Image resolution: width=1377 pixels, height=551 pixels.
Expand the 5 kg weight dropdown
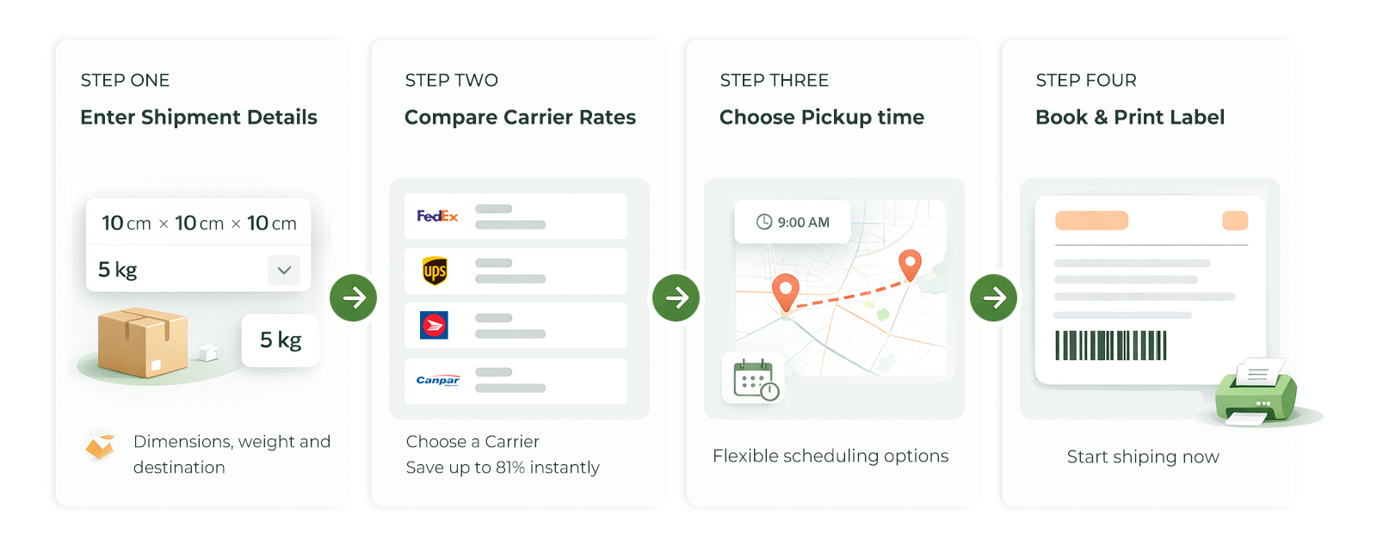(284, 270)
